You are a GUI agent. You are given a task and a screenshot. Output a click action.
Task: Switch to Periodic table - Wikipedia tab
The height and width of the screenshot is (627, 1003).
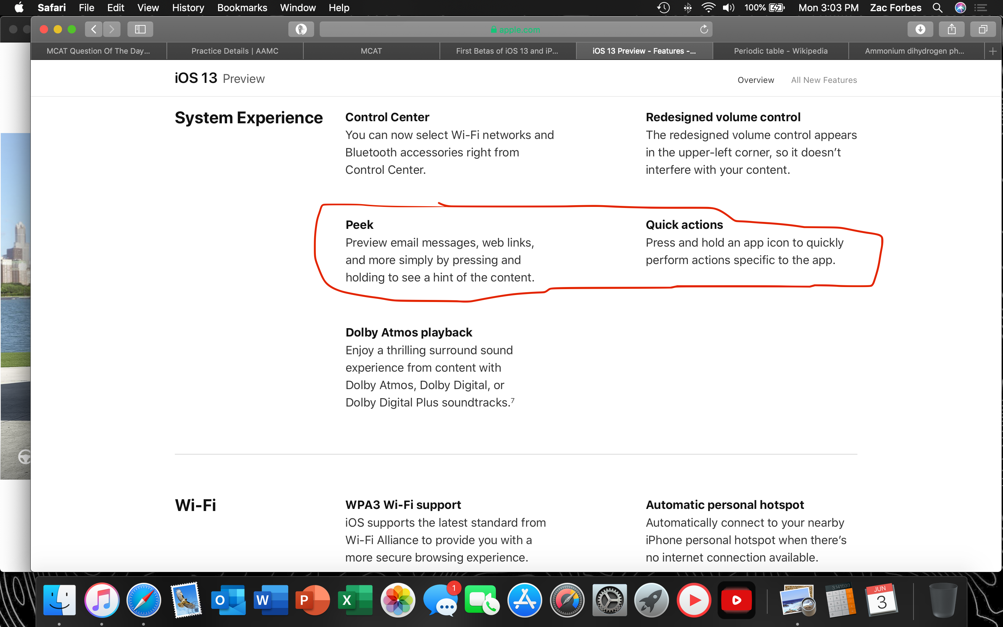[780, 51]
